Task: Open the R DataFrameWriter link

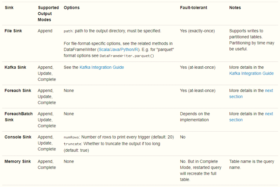Action: [136, 50]
